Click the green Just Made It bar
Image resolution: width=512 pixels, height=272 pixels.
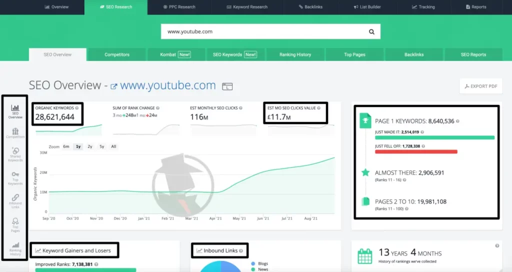click(434, 138)
